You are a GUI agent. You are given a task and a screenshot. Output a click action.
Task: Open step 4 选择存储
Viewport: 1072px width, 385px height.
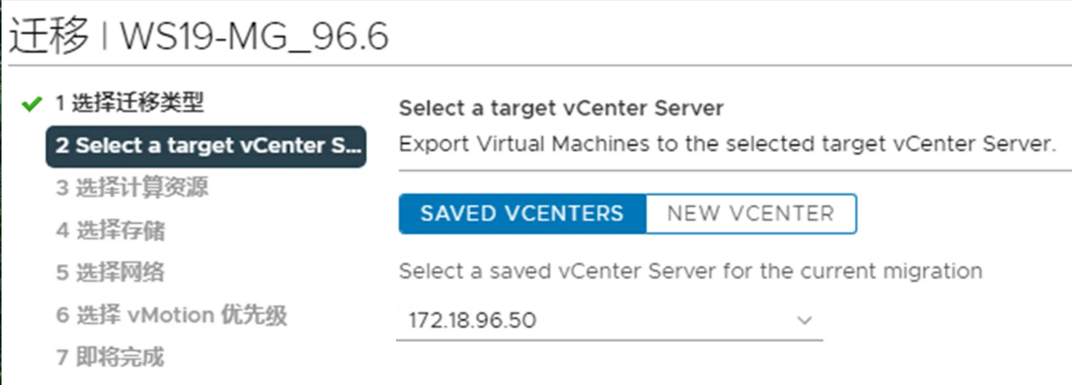pyautogui.click(x=110, y=231)
